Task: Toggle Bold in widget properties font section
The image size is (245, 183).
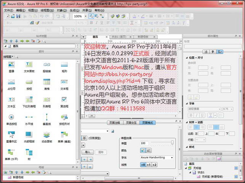Action: [191, 115]
